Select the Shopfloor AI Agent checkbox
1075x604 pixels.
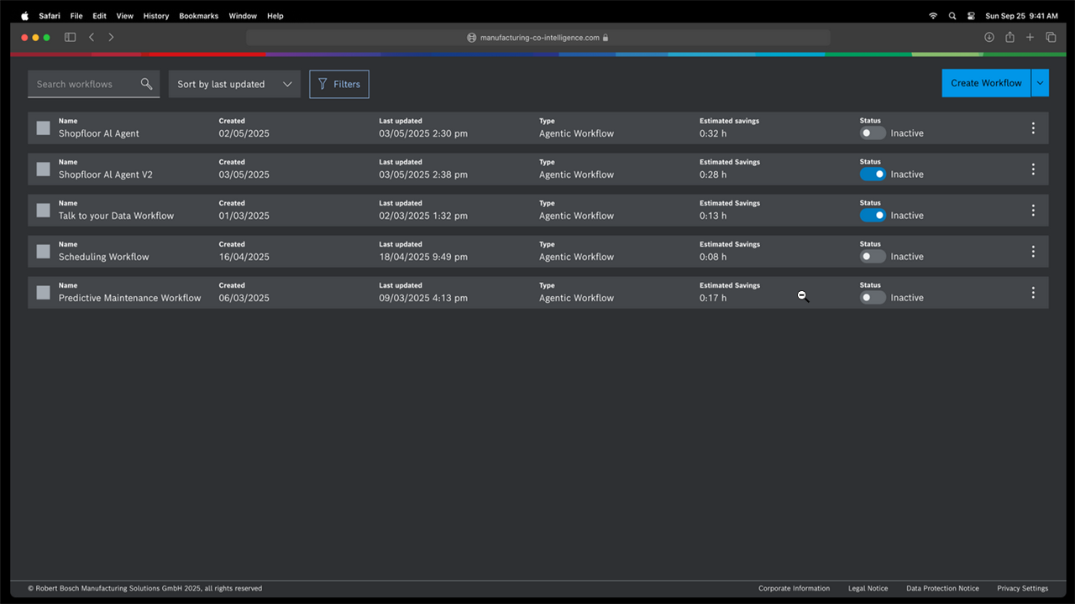pos(43,128)
